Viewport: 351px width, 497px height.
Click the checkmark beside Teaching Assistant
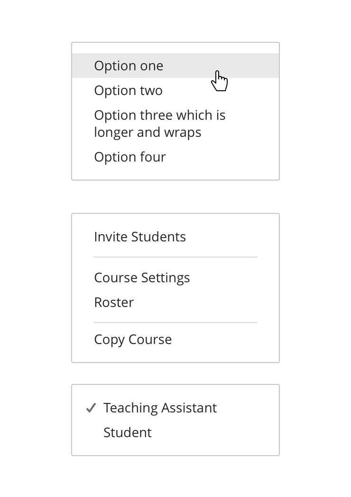coord(91,408)
